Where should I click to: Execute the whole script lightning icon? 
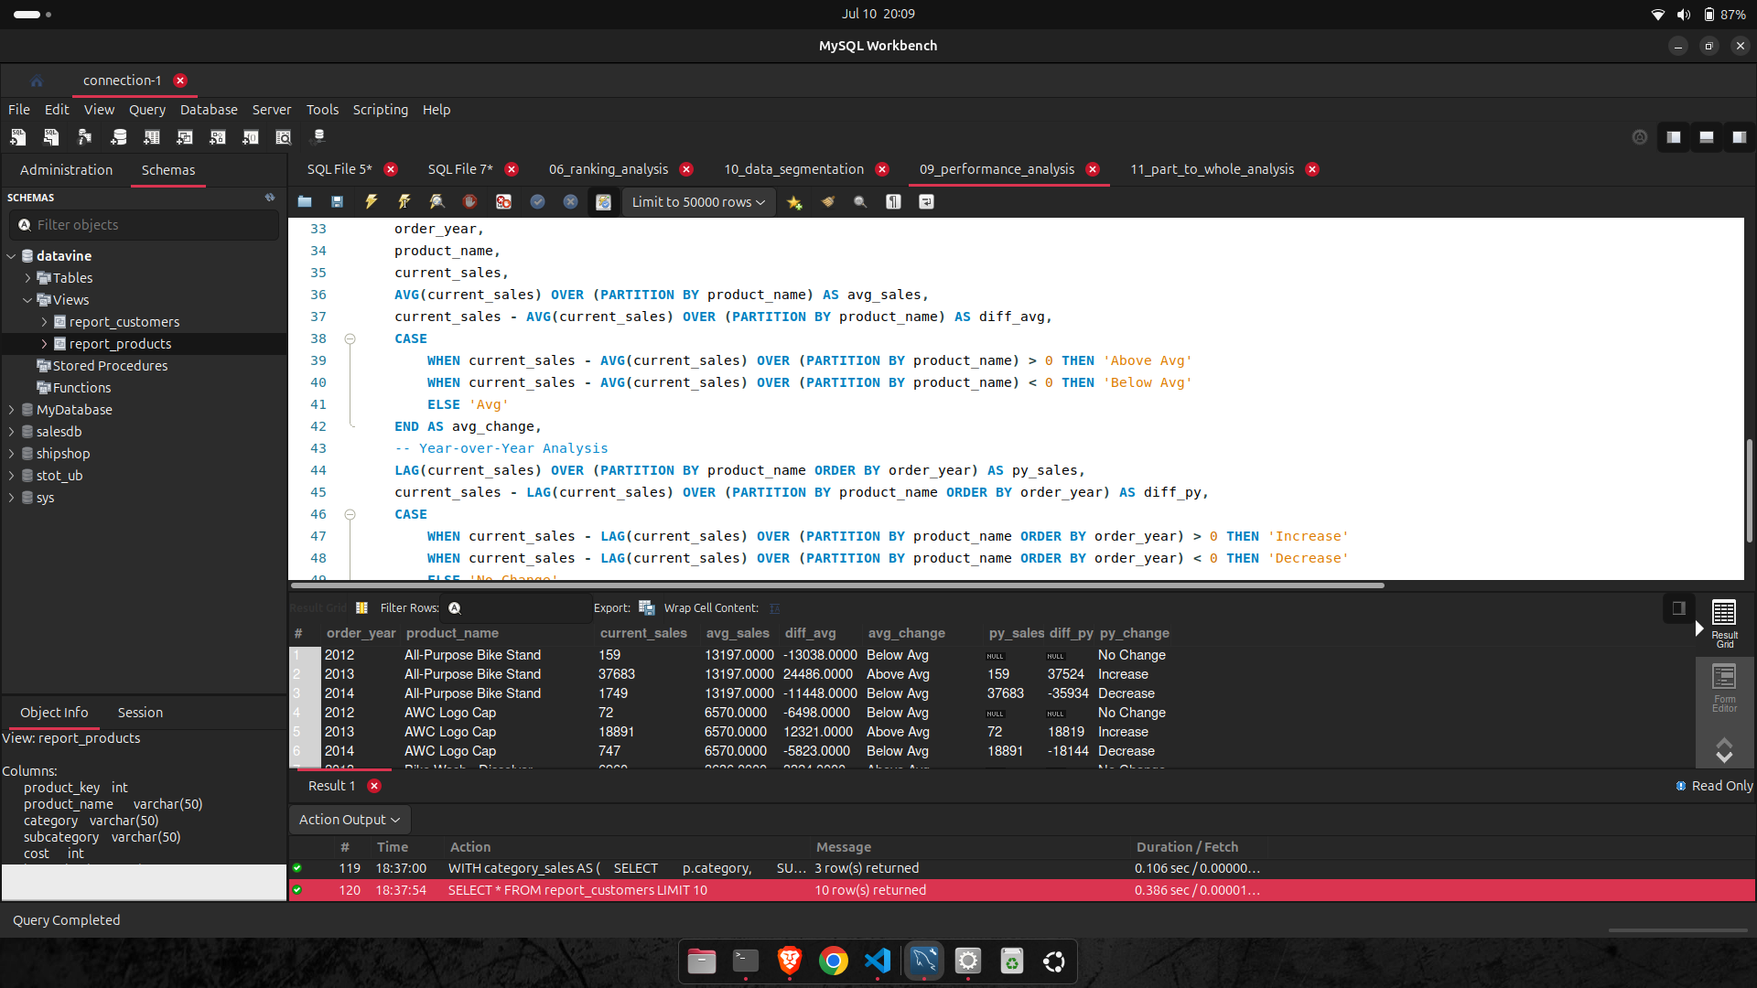click(371, 202)
